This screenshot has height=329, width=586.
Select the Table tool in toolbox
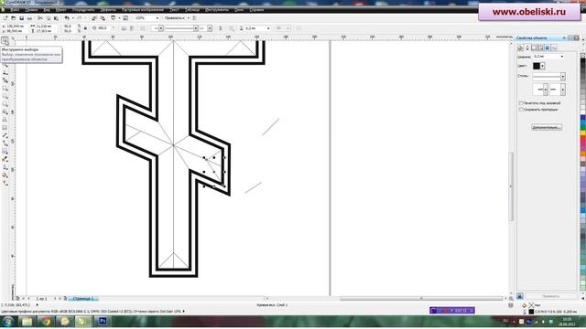(x=5, y=128)
